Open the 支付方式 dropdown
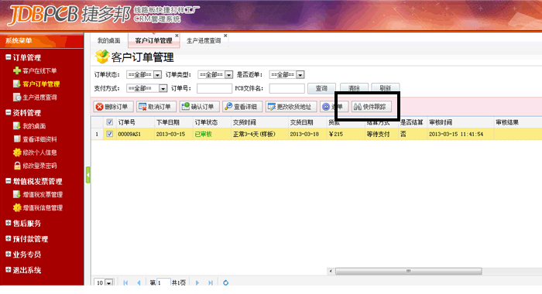Viewport: 542px width, 294px height. pyautogui.click(x=147, y=88)
